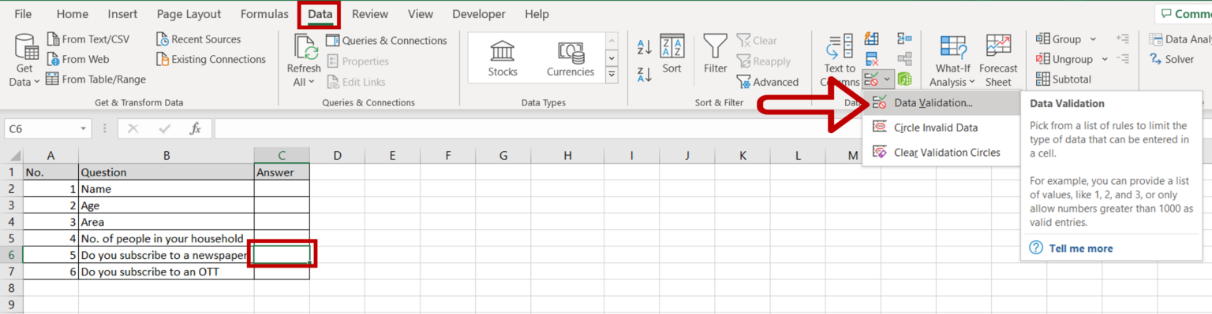Image resolution: width=1212 pixels, height=314 pixels.
Task: Switch to the Formulas ribbon tab
Action: point(264,14)
